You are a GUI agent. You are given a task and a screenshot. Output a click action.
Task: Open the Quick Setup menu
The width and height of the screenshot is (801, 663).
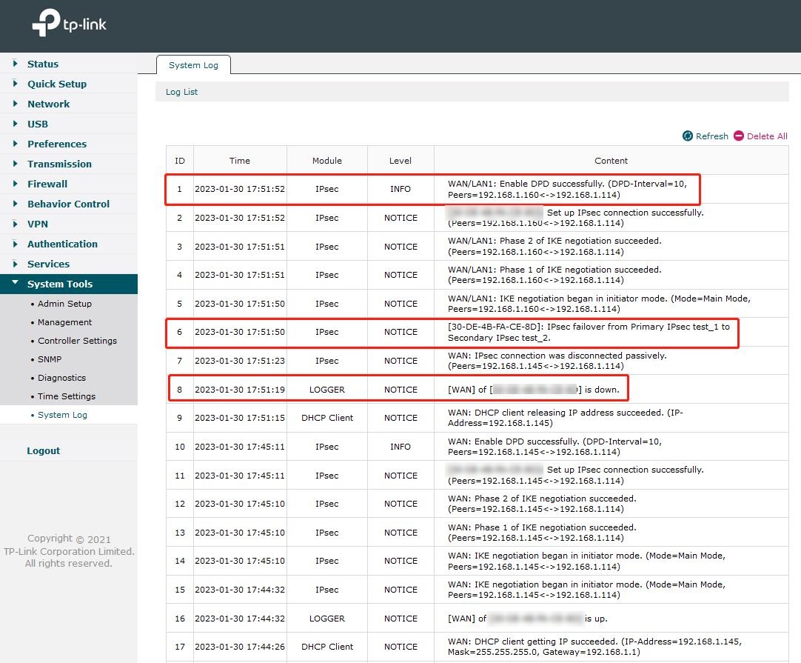coord(56,84)
